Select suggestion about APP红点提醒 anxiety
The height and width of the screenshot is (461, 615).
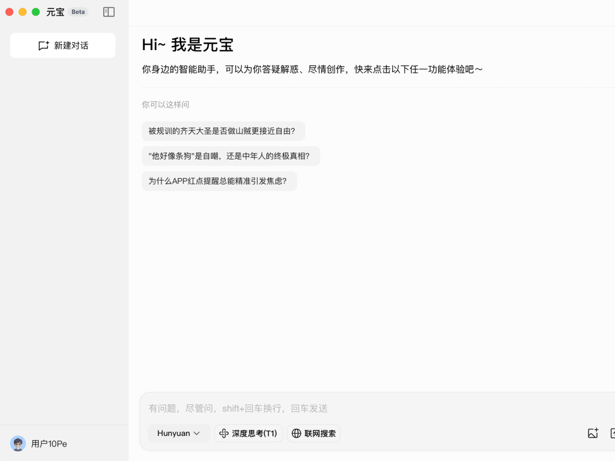219,181
